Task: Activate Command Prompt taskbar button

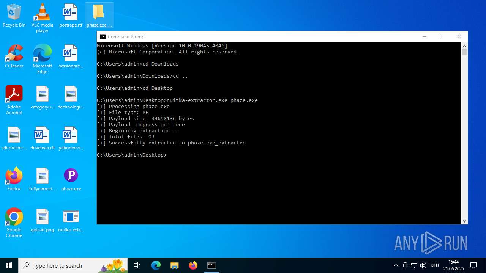Action: tap(211, 265)
